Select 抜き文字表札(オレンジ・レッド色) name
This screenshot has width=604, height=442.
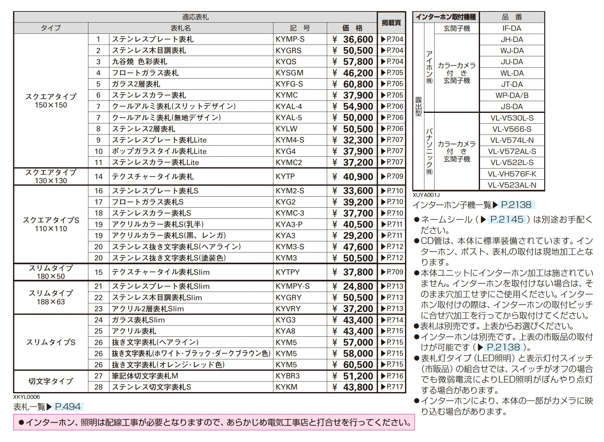click(168, 365)
